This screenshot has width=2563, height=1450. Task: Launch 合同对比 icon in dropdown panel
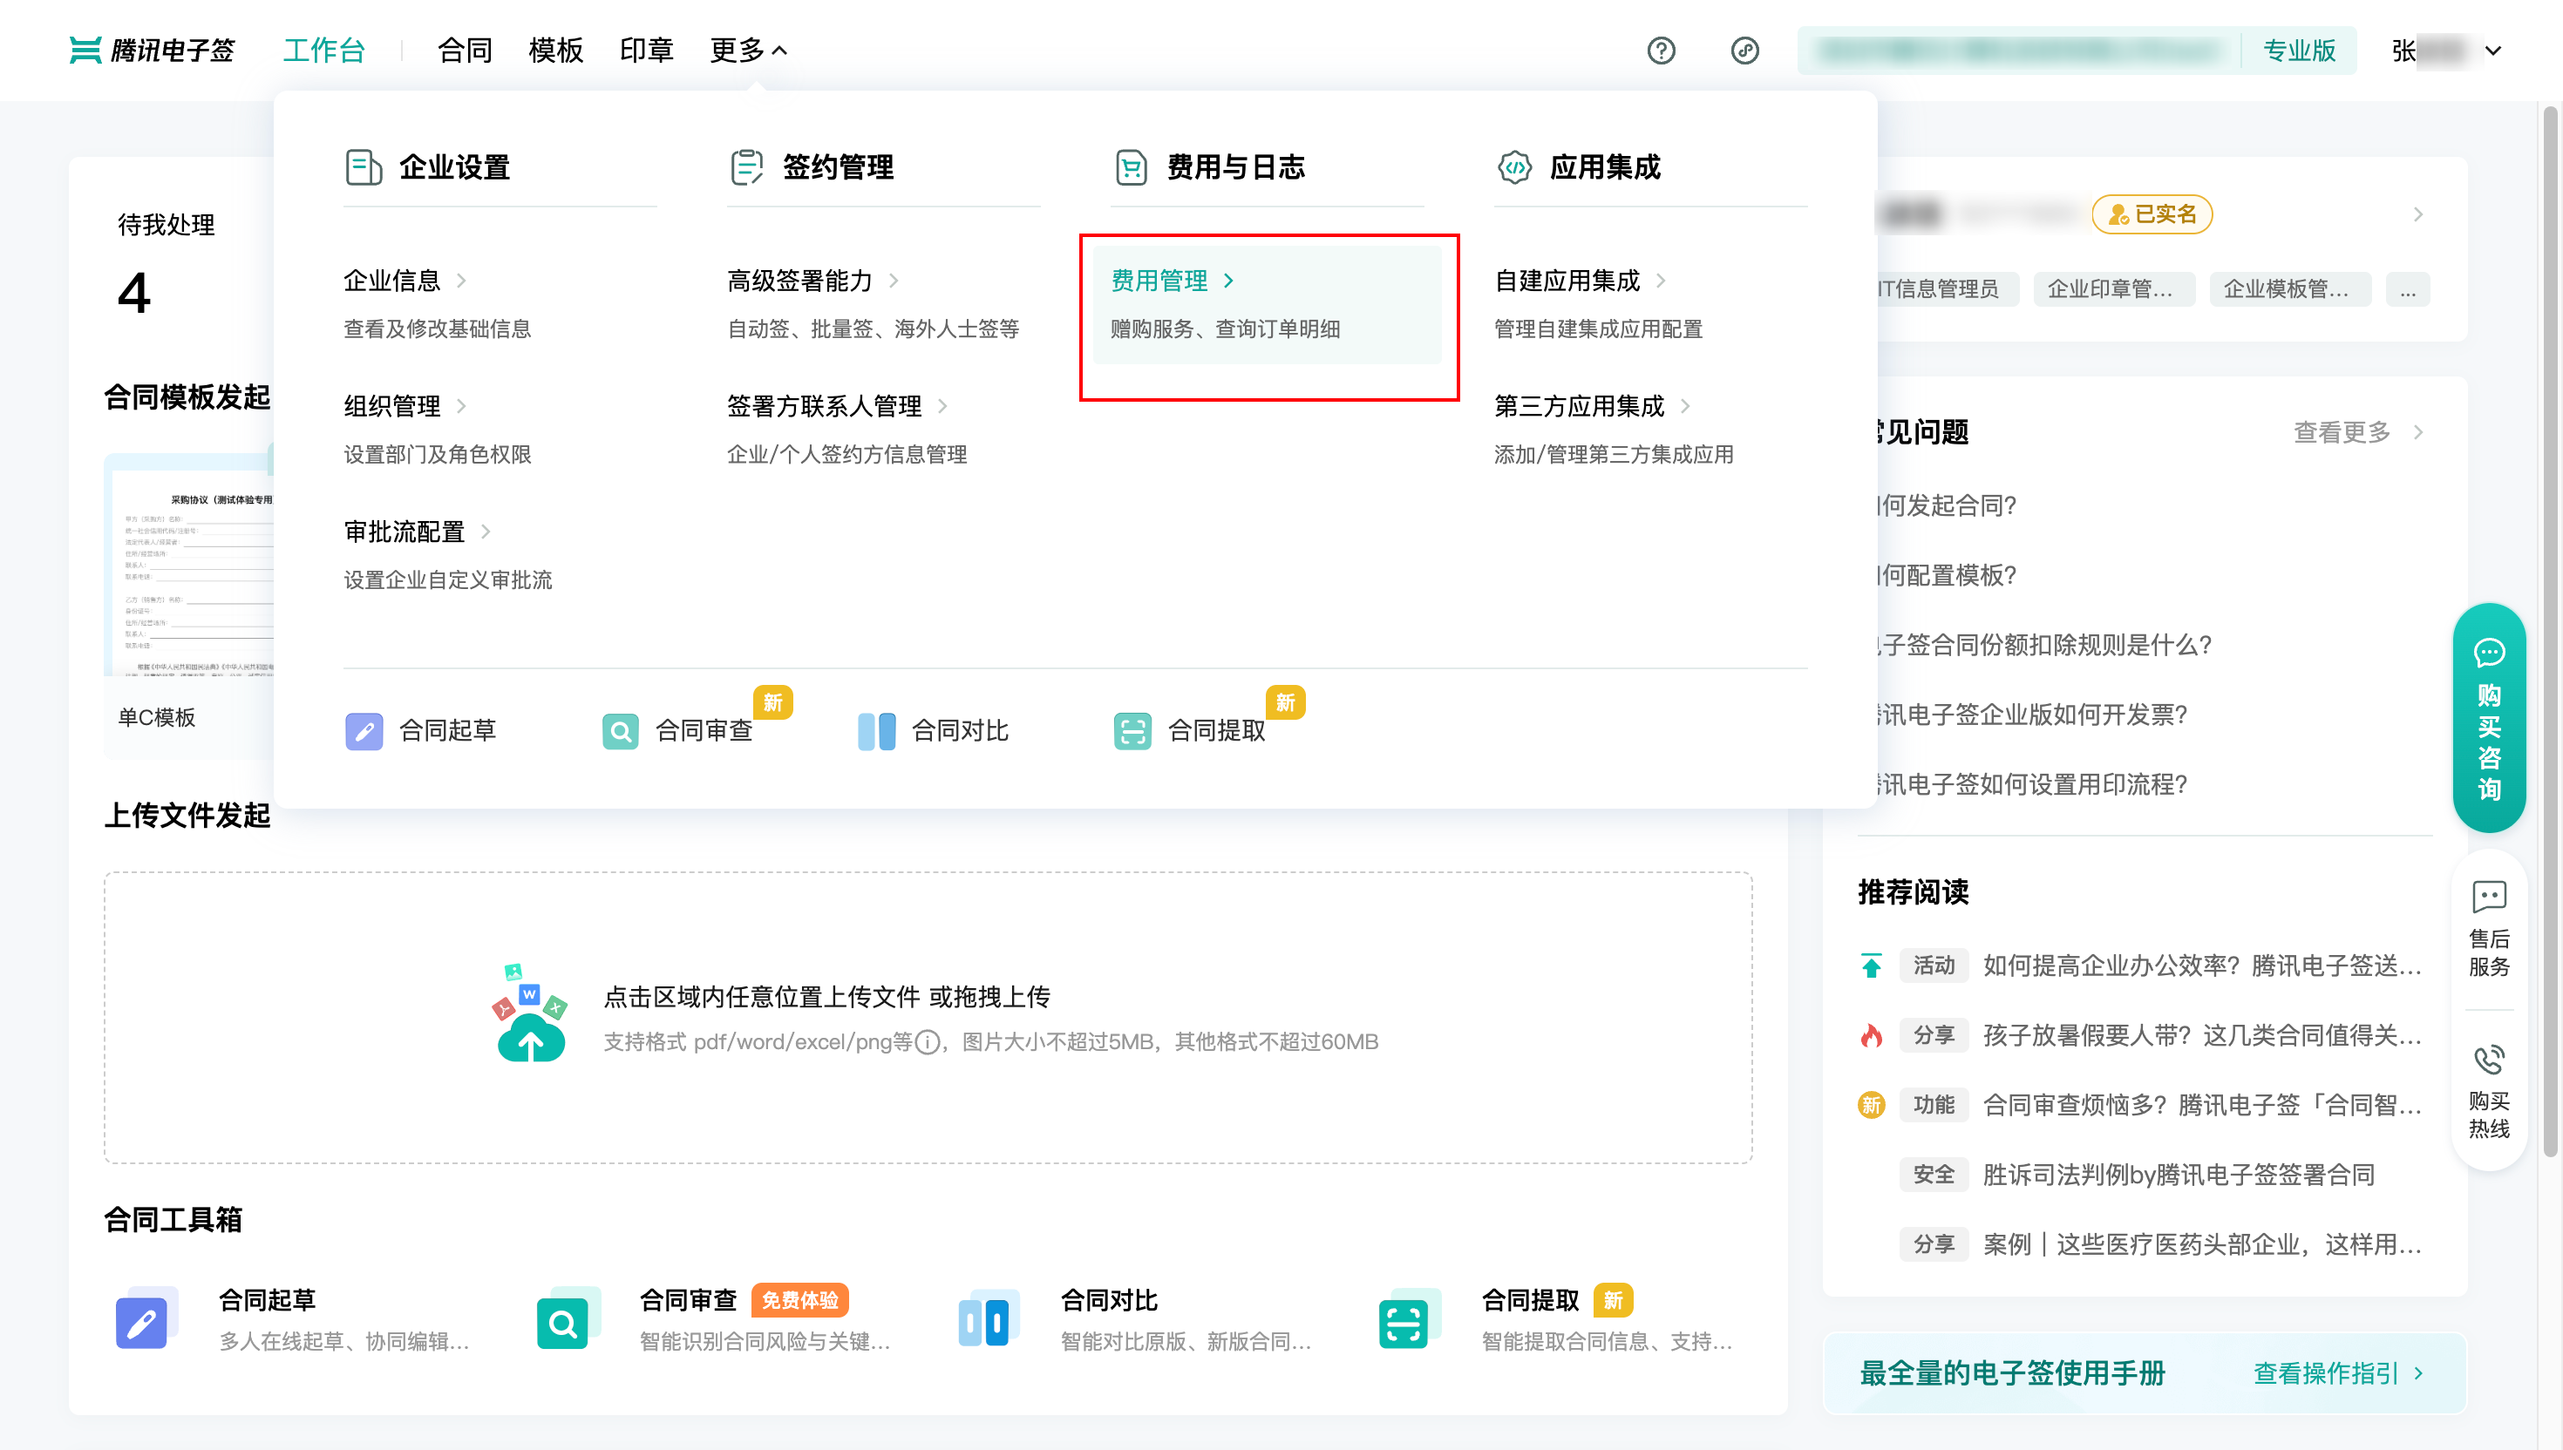[875, 731]
